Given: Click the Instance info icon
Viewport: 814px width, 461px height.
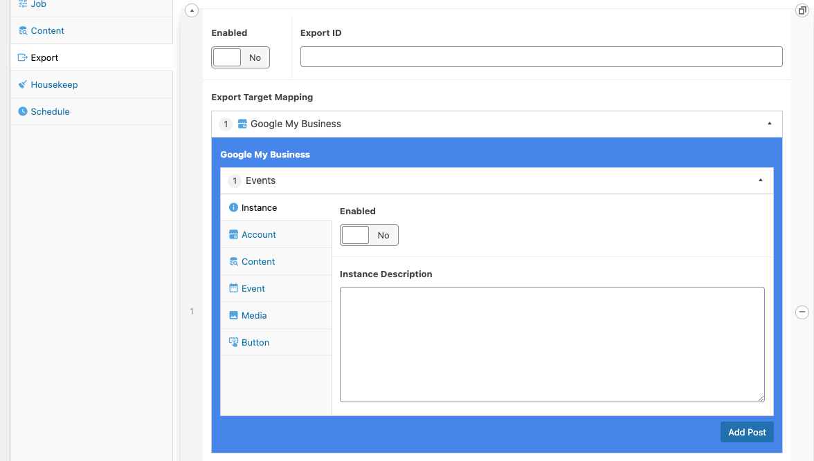Looking at the screenshot, I should pyautogui.click(x=234, y=207).
